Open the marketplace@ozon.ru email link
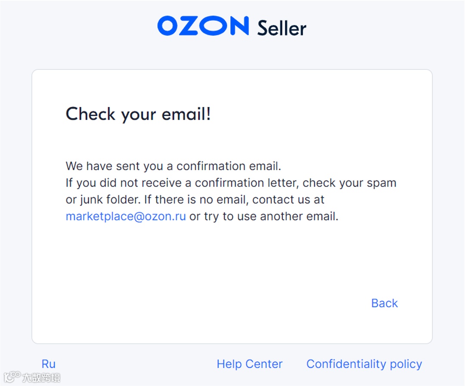 126,216
